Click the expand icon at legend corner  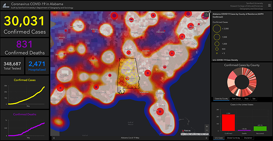click(210, 12)
